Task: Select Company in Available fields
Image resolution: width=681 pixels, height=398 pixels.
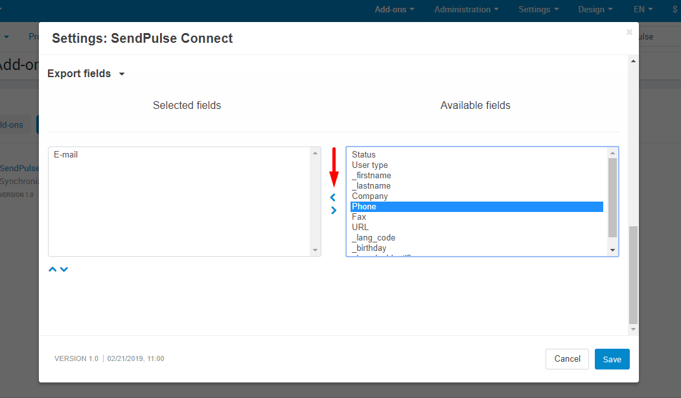Action: [477, 196]
